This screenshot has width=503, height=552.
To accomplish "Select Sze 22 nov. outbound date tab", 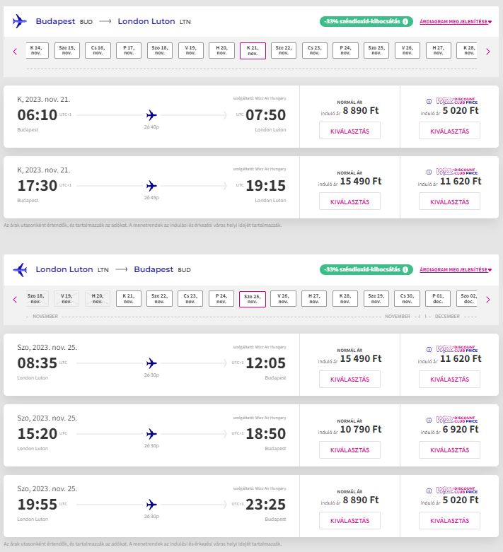I will [x=284, y=51].
